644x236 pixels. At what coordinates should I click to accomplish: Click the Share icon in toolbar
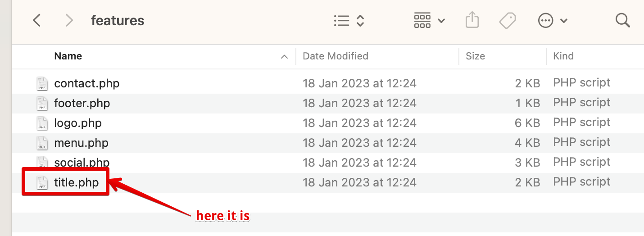tap(472, 20)
